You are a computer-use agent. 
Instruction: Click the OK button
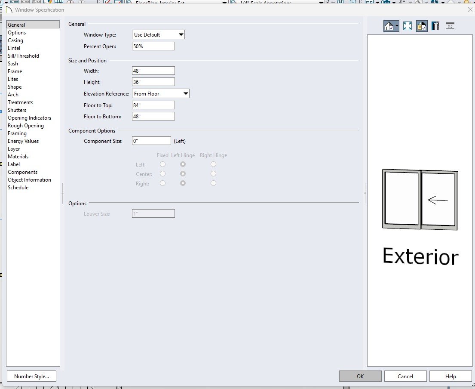(360, 377)
